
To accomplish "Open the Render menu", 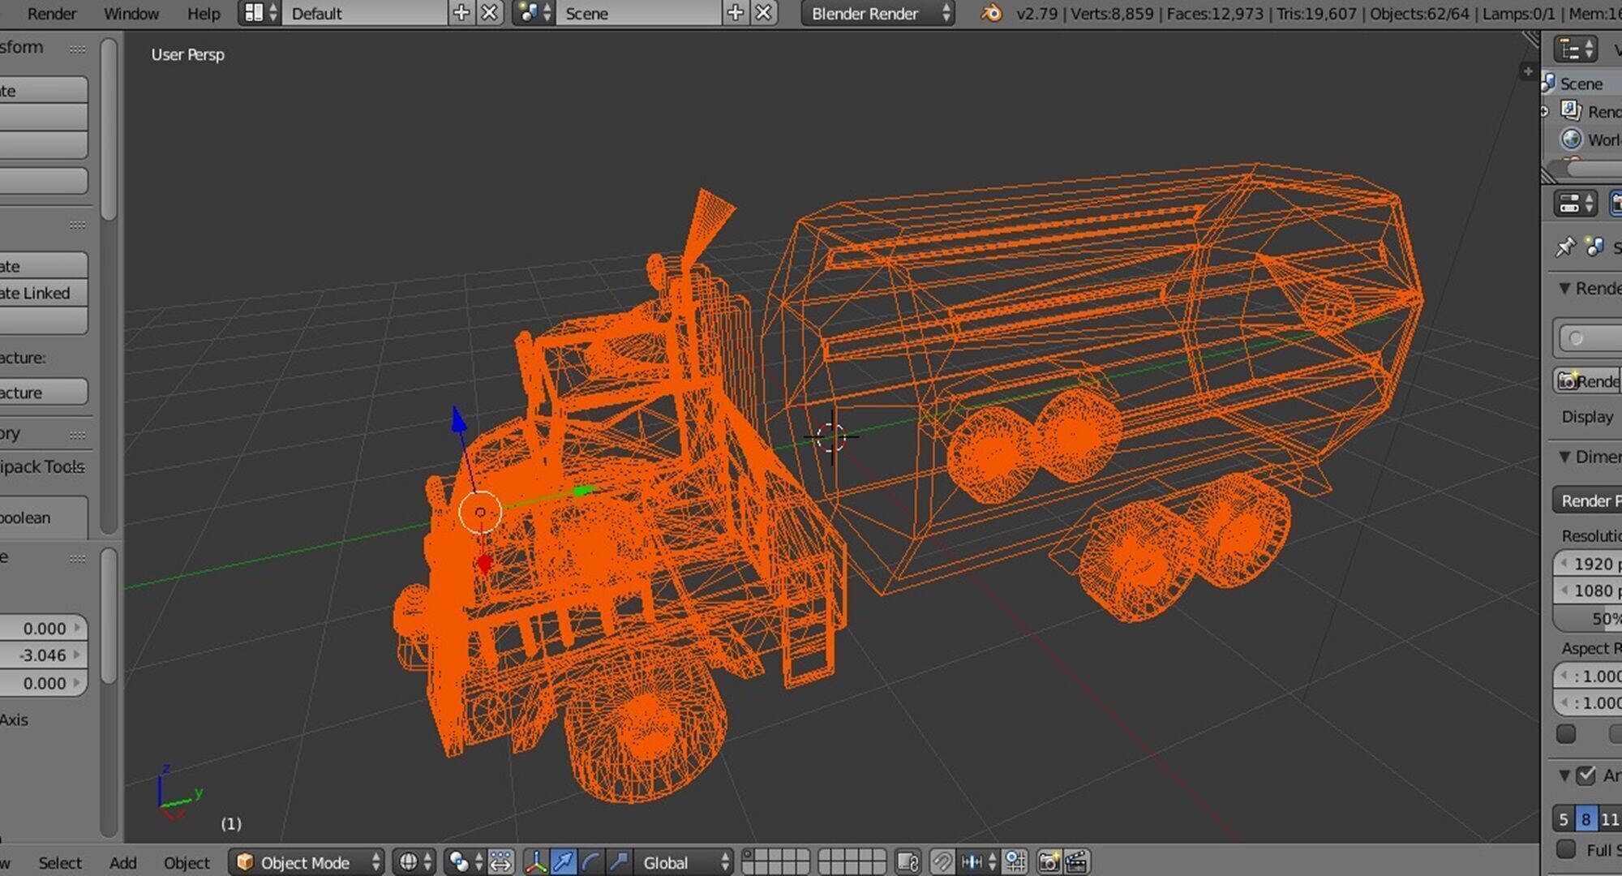I will (x=52, y=13).
